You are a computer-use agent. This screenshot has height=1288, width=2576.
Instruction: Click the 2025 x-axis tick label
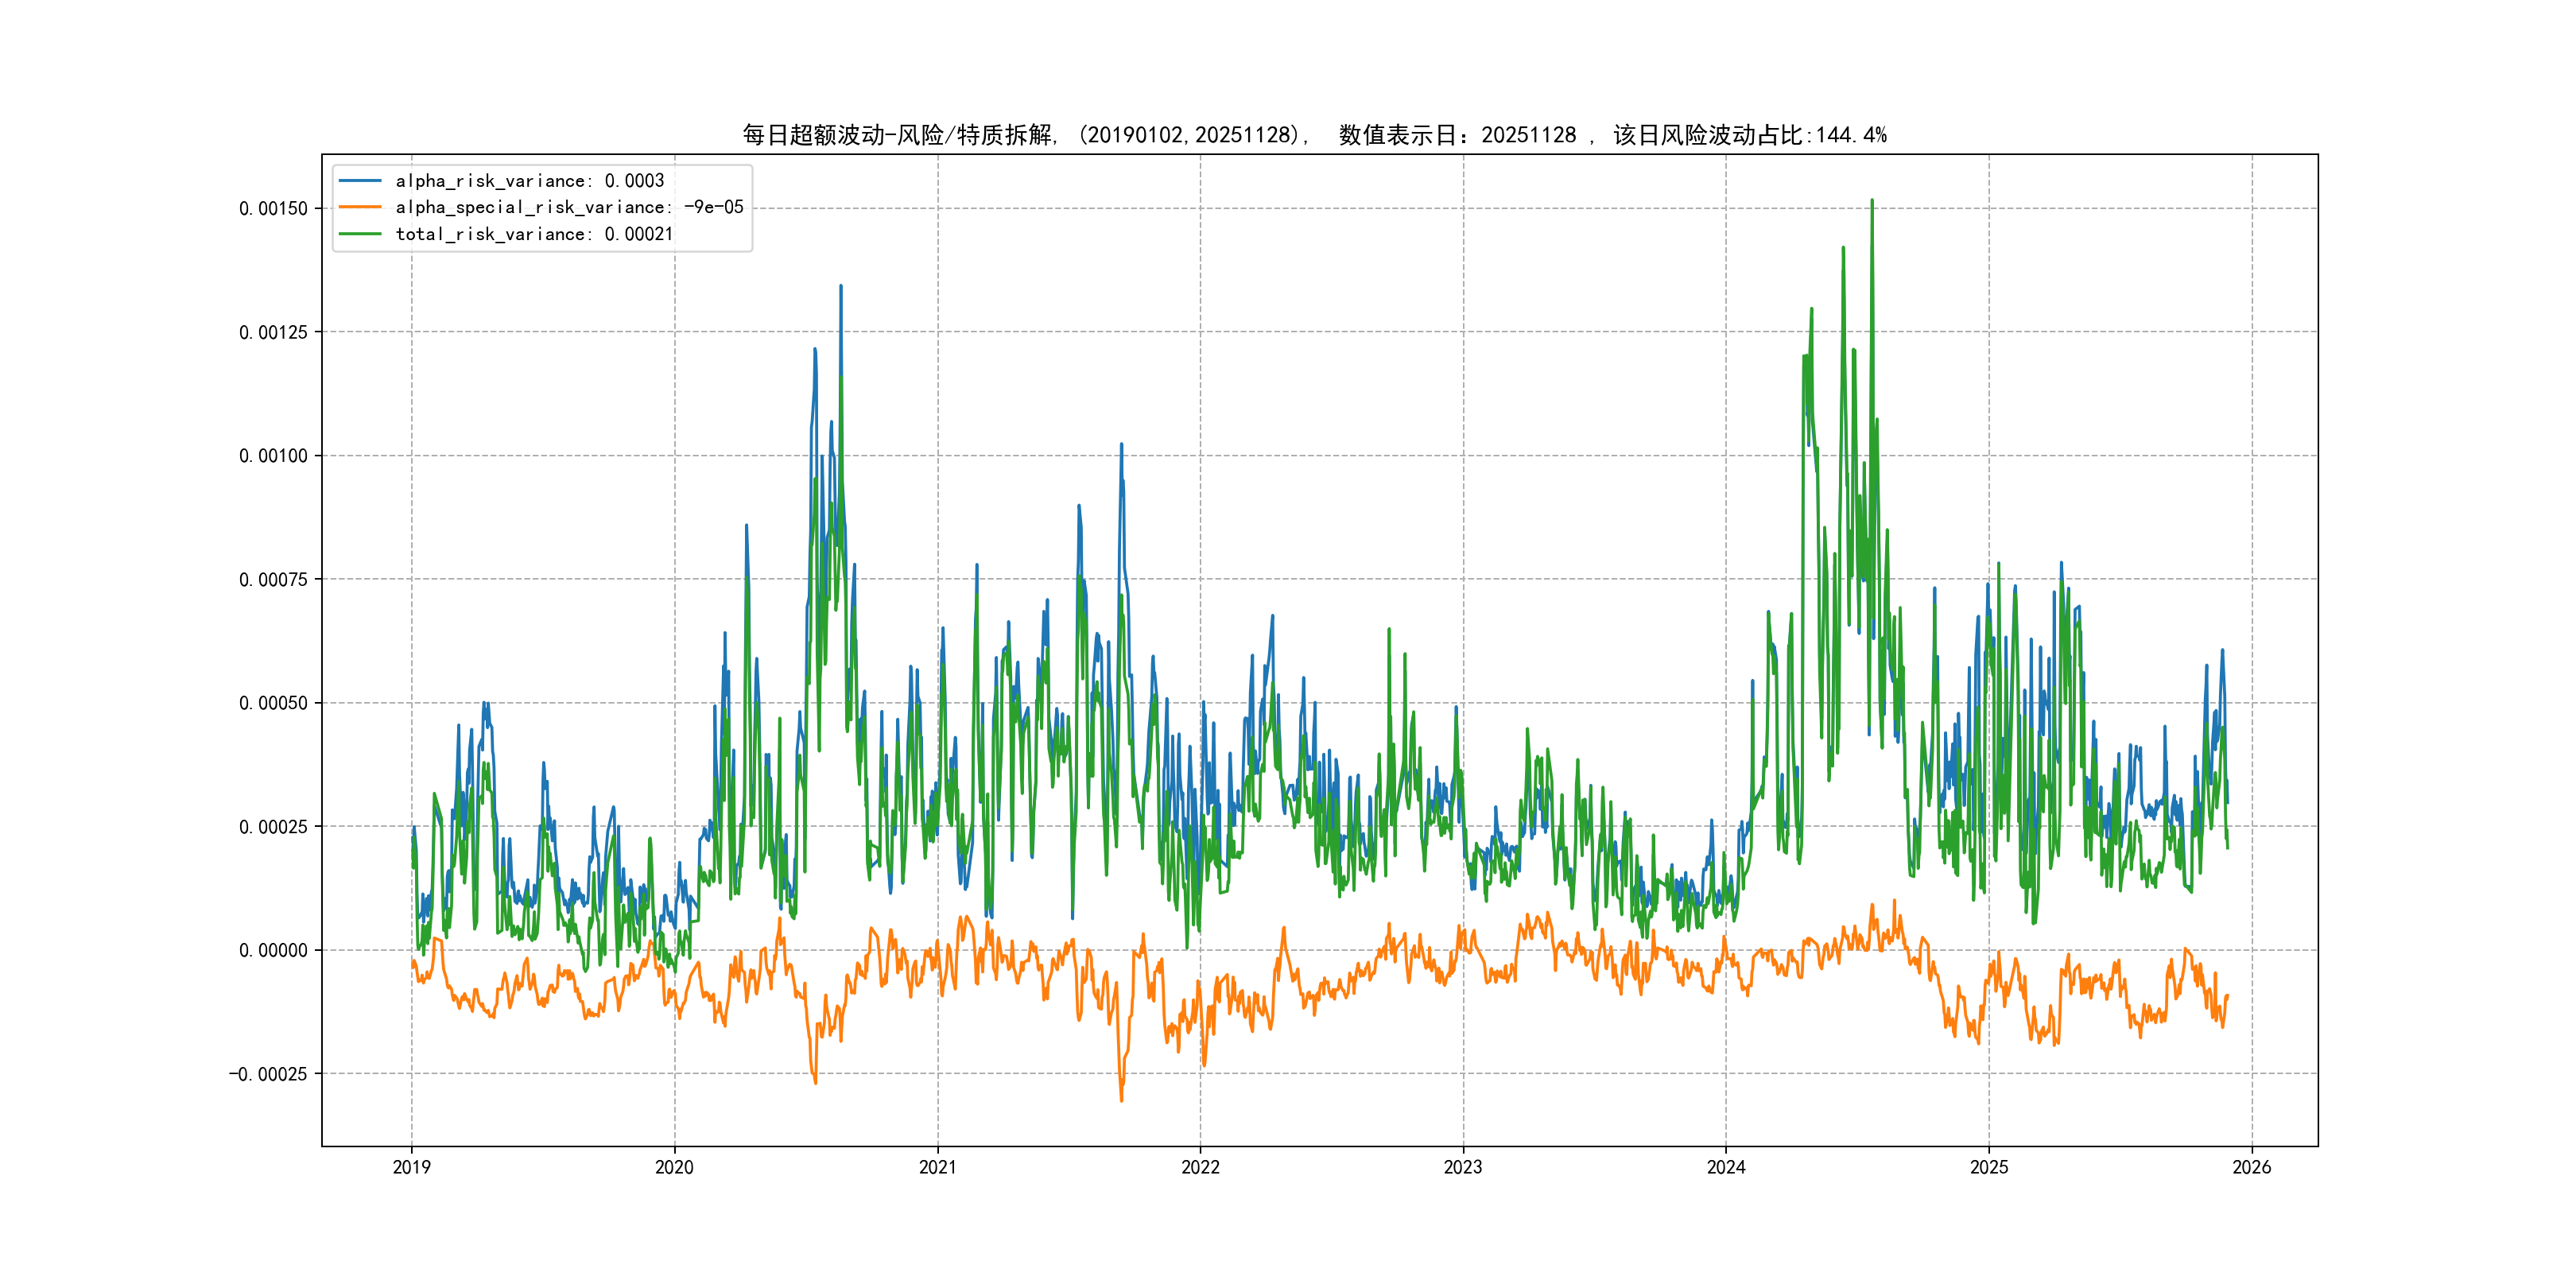(x=1989, y=1167)
